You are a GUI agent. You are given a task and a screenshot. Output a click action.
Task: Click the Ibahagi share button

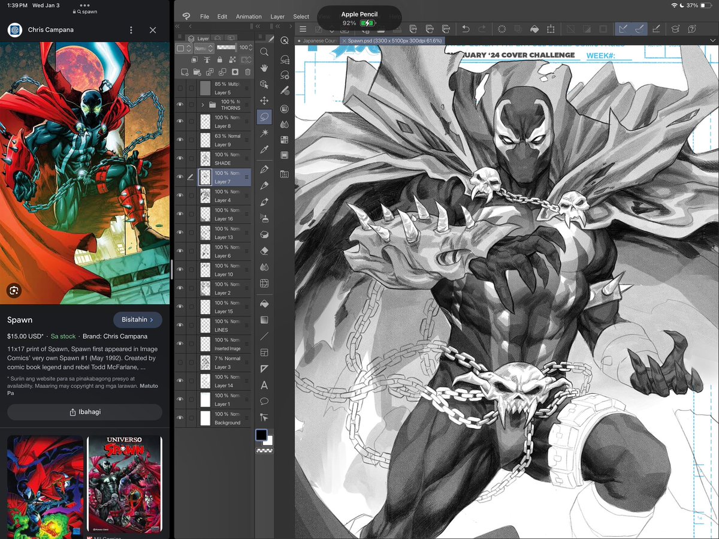coord(84,412)
